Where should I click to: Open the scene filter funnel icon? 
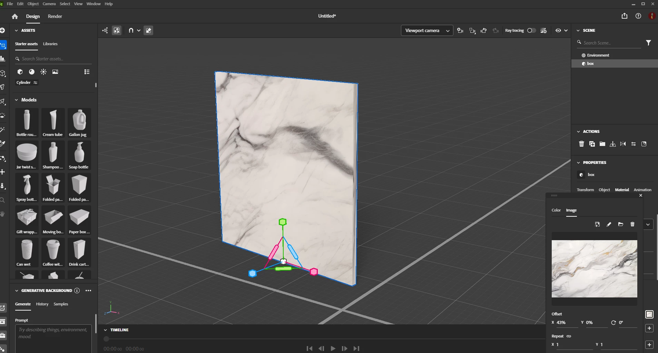pos(649,43)
